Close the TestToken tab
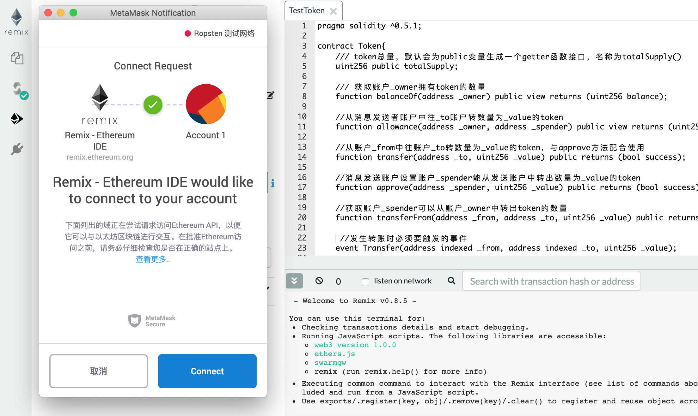Image resolution: width=698 pixels, height=416 pixels. point(333,11)
